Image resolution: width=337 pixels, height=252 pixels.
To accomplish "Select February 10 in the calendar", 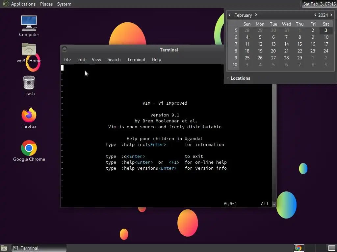I will click(326, 37).
